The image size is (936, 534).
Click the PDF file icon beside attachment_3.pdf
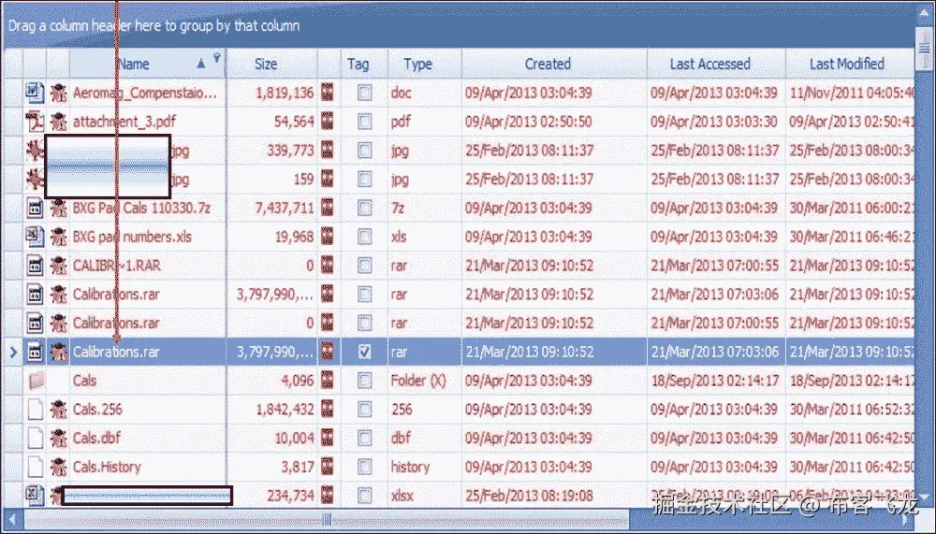point(35,122)
